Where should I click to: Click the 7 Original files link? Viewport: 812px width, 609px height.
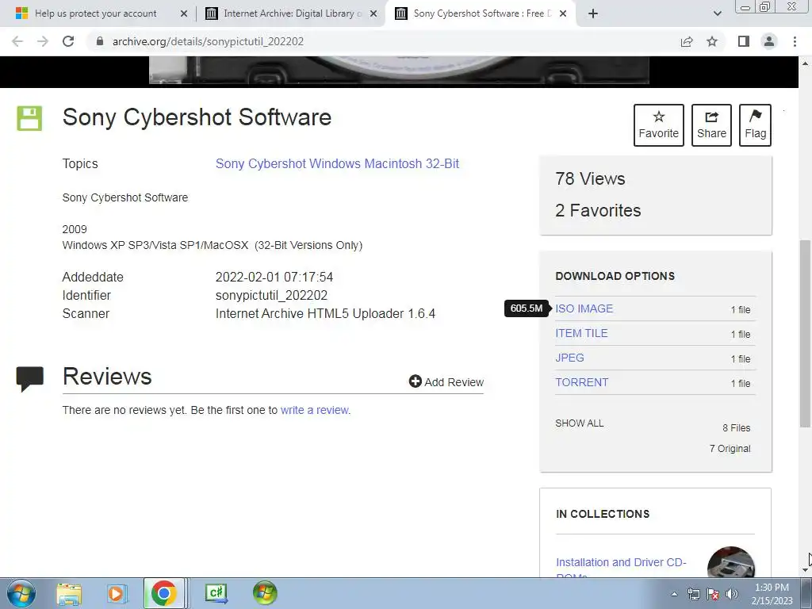tap(730, 449)
